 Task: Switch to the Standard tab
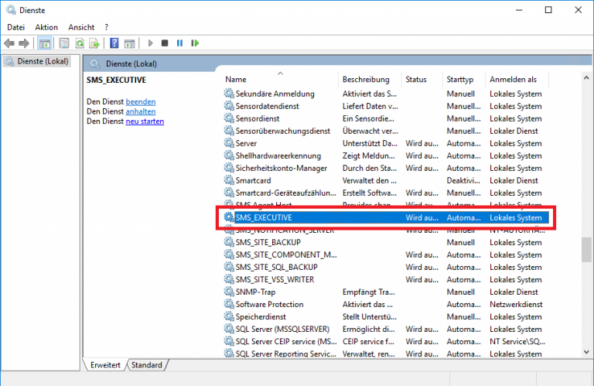pyautogui.click(x=147, y=364)
